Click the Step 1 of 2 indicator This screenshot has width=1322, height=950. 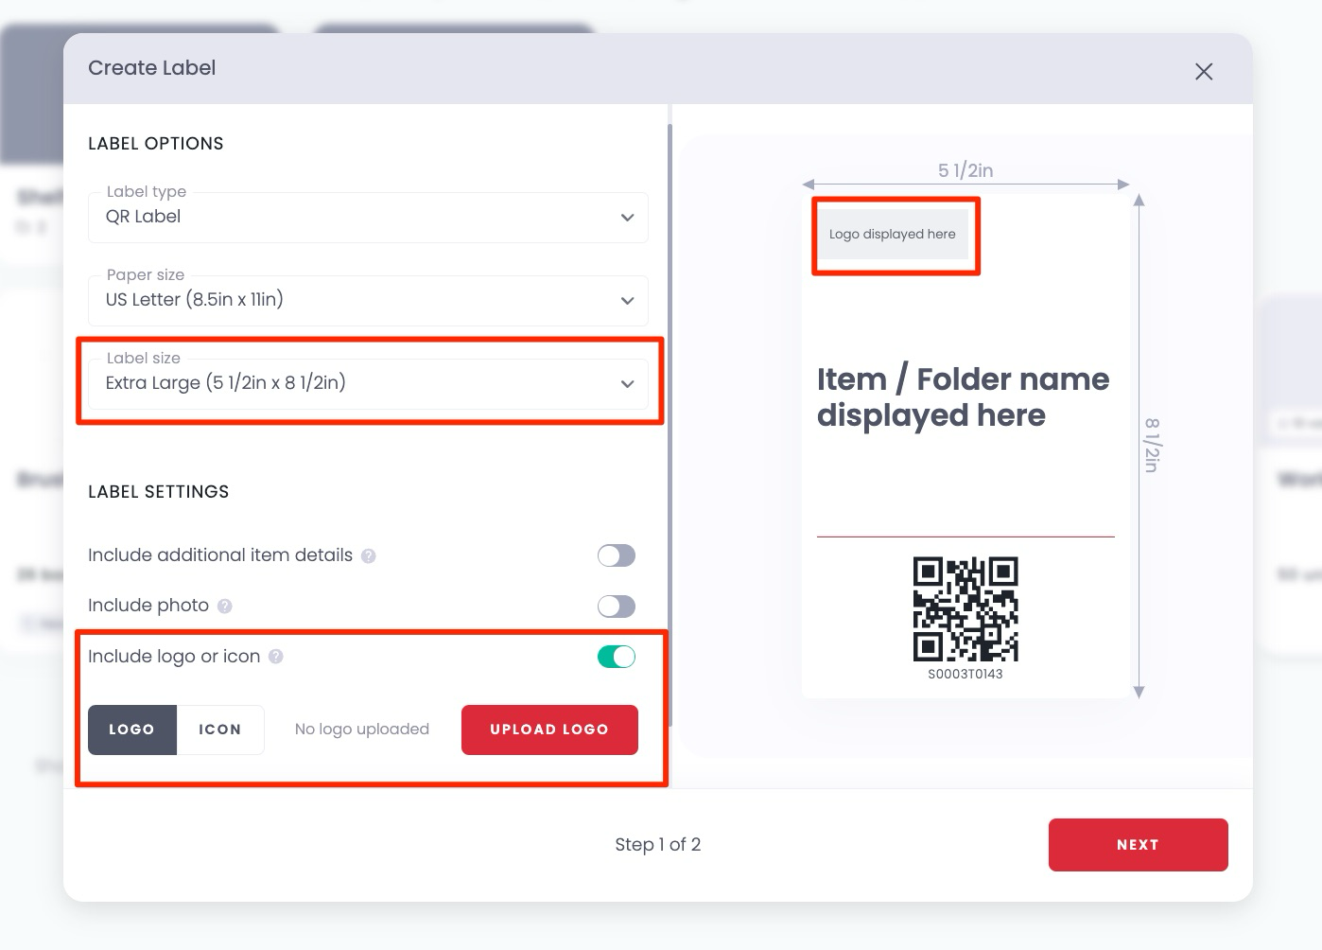(658, 844)
